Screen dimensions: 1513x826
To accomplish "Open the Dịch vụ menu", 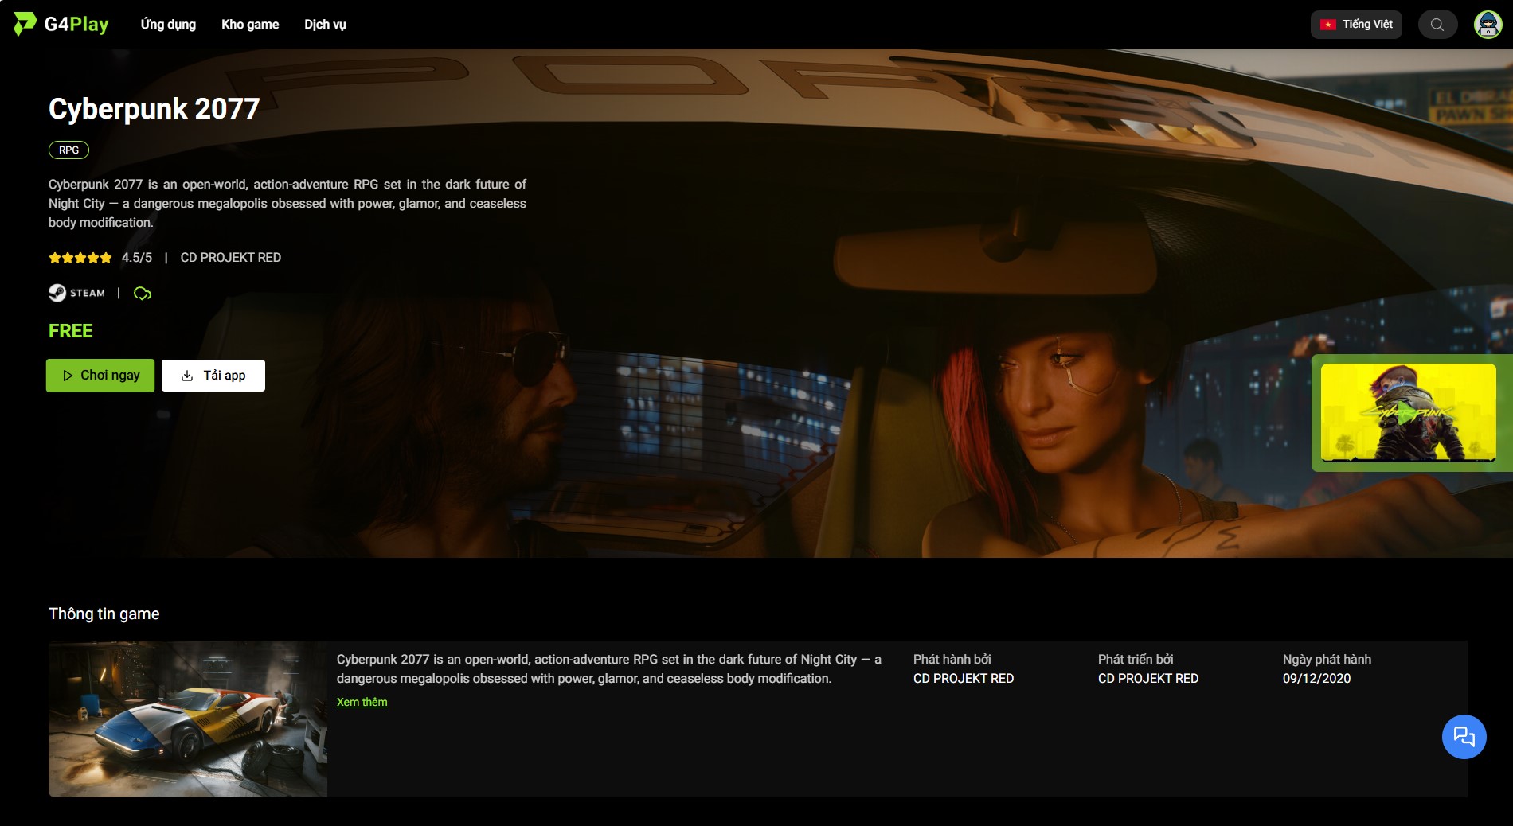I will click(x=325, y=25).
